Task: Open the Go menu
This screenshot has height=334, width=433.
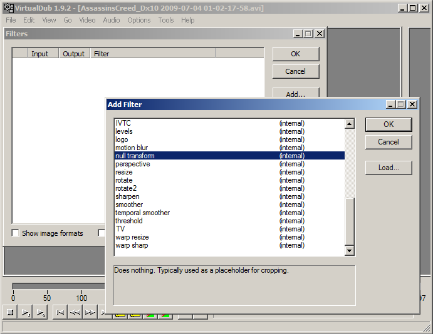Action: click(68, 20)
